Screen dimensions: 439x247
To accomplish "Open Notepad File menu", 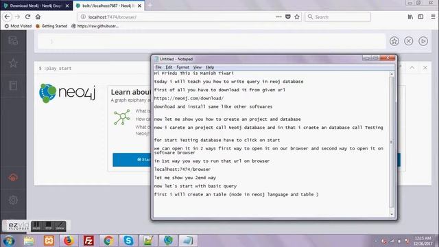I will 158,67.
